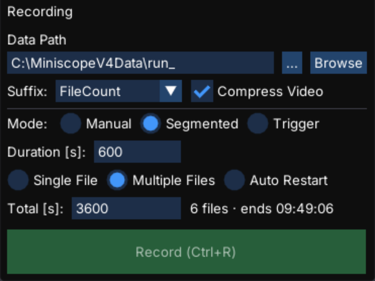Click the Duration [s] field showing 600

pos(137,152)
